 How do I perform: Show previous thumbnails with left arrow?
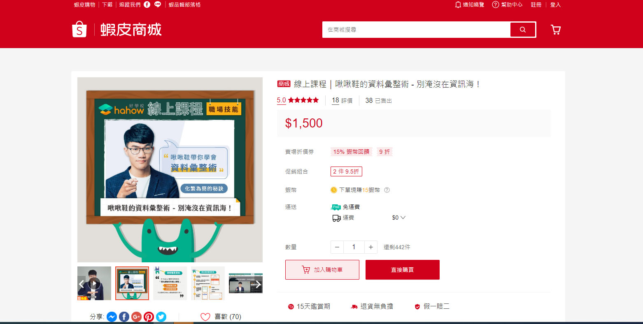click(82, 284)
